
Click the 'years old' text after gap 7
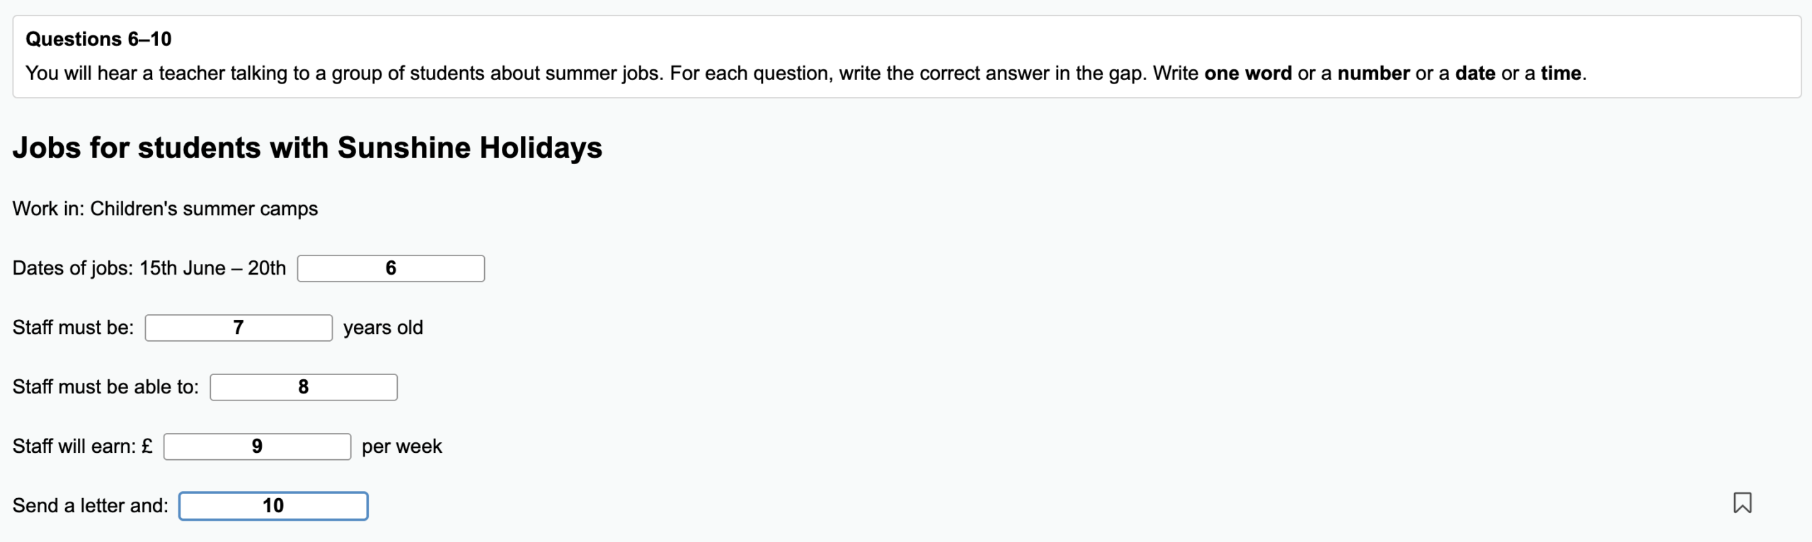click(383, 328)
